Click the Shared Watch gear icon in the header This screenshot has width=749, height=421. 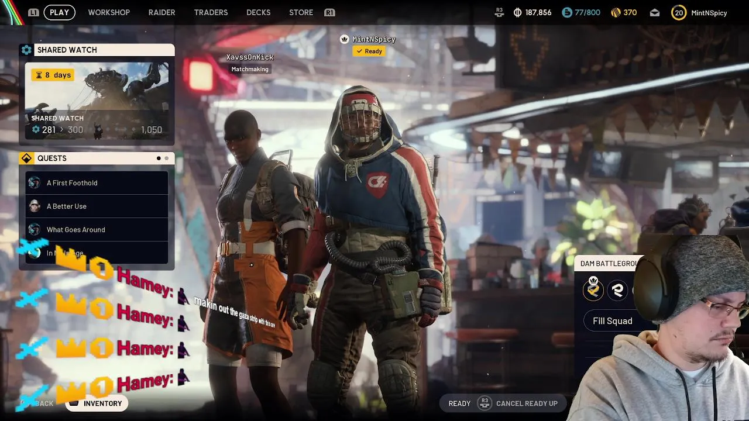[26, 50]
